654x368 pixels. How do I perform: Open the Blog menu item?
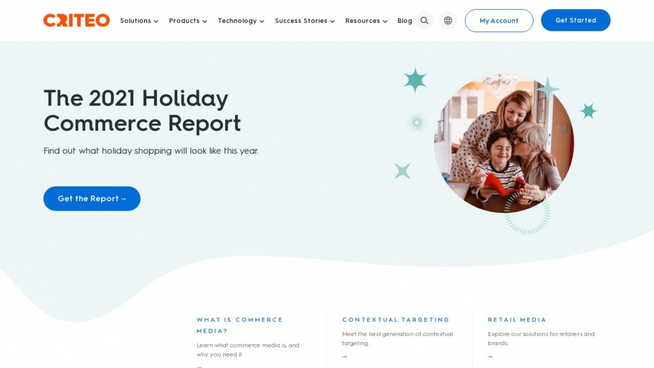[x=405, y=21]
